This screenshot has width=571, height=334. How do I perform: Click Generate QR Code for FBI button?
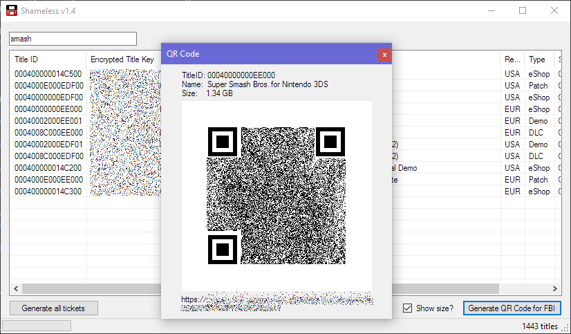click(512, 308)
